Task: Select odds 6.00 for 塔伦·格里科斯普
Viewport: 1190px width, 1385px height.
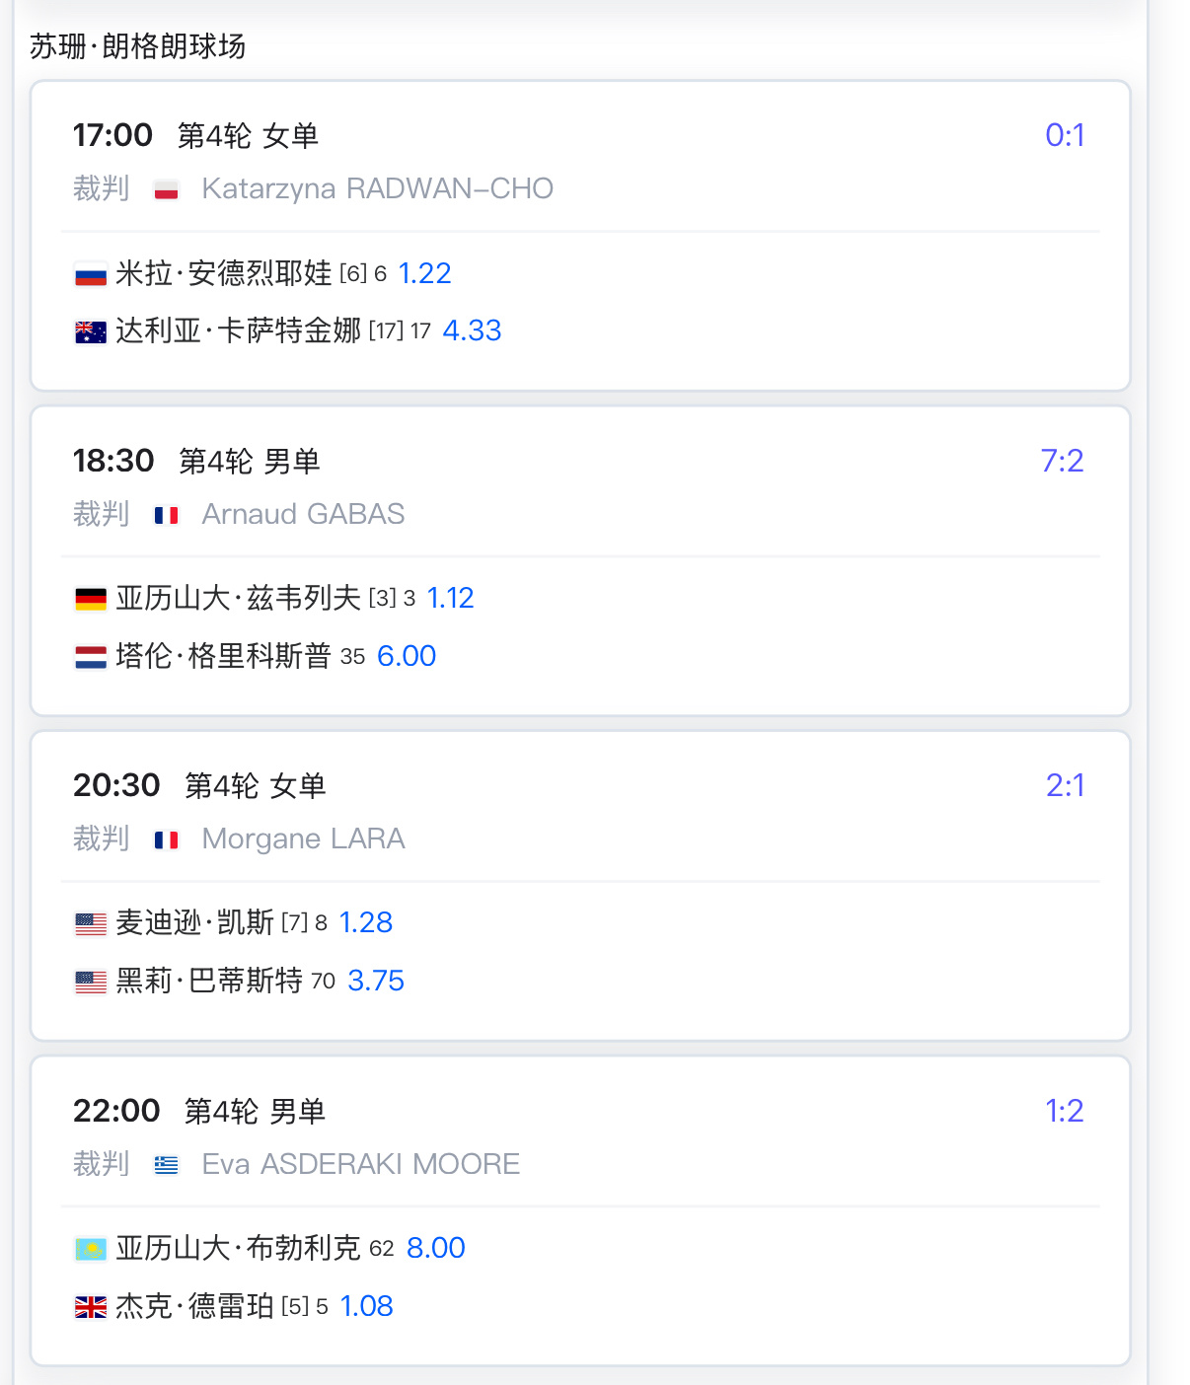Action: coord(407,656)
